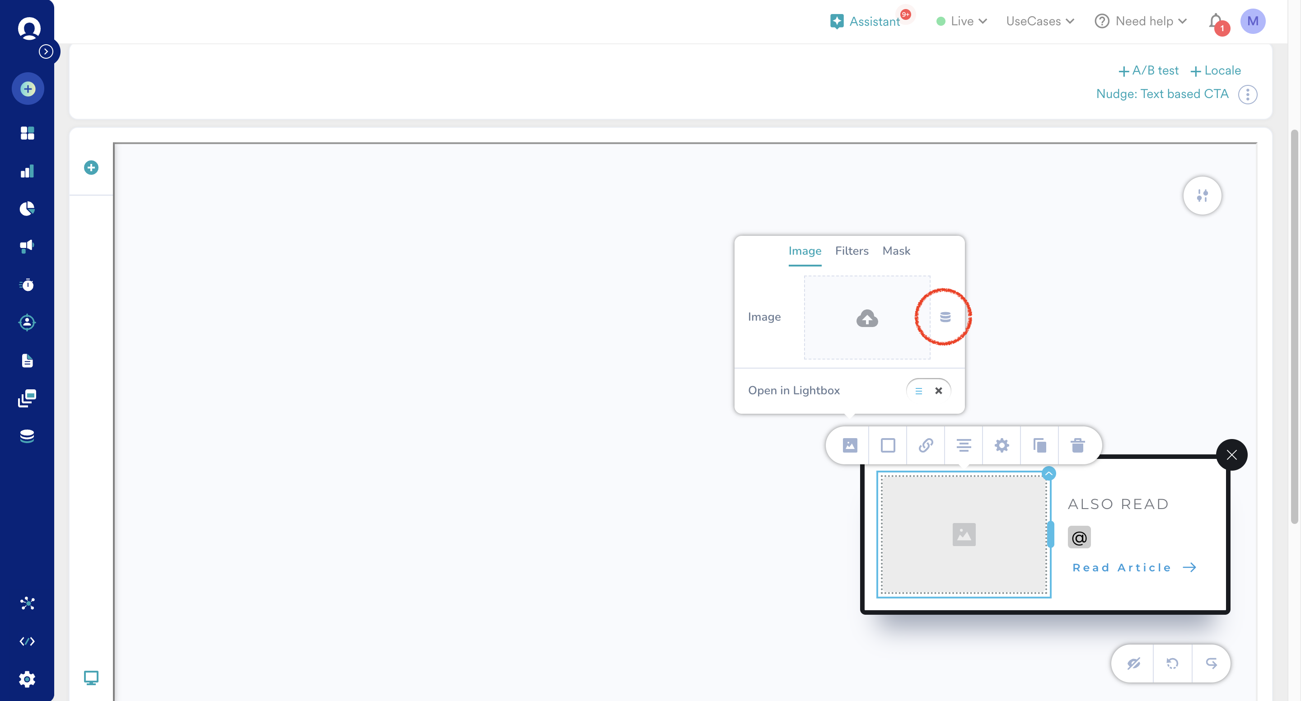Viewport: 1301px width, 701px height.
Task: Click the cloud upload image icon
Action: tap(867, 318)
